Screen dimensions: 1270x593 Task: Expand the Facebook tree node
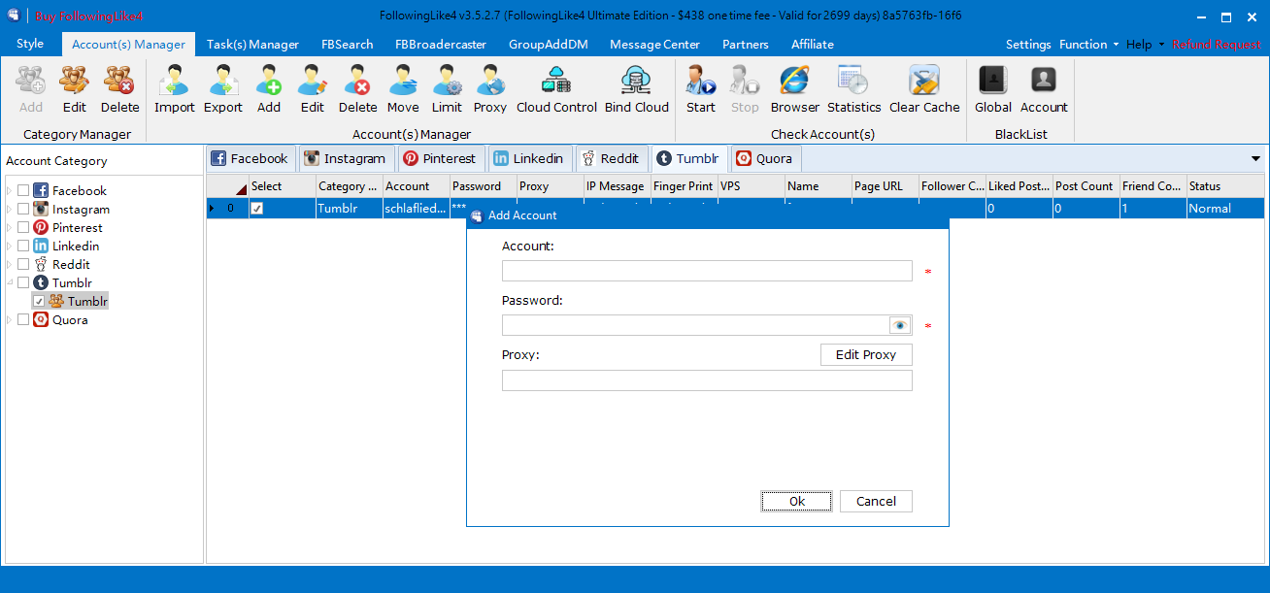10,191
